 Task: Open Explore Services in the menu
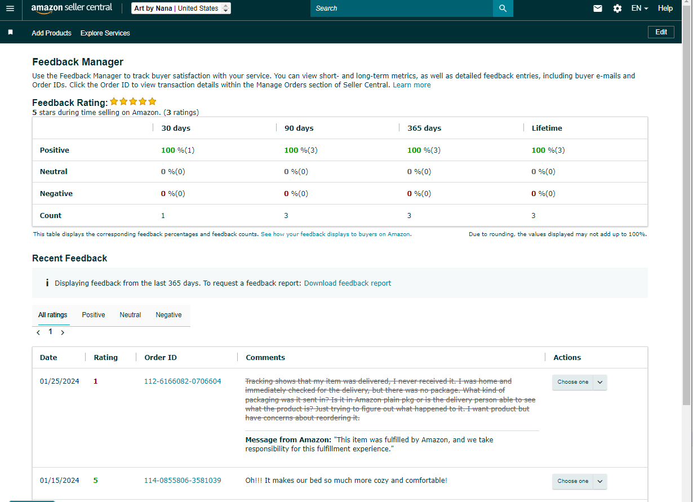click(105, 33)
